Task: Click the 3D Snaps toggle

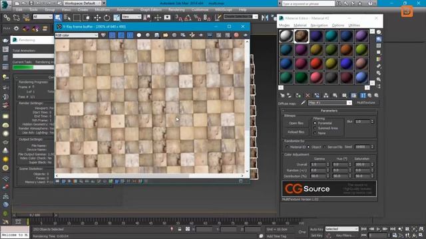Action: pyautogui.click(x=178, y=18)
